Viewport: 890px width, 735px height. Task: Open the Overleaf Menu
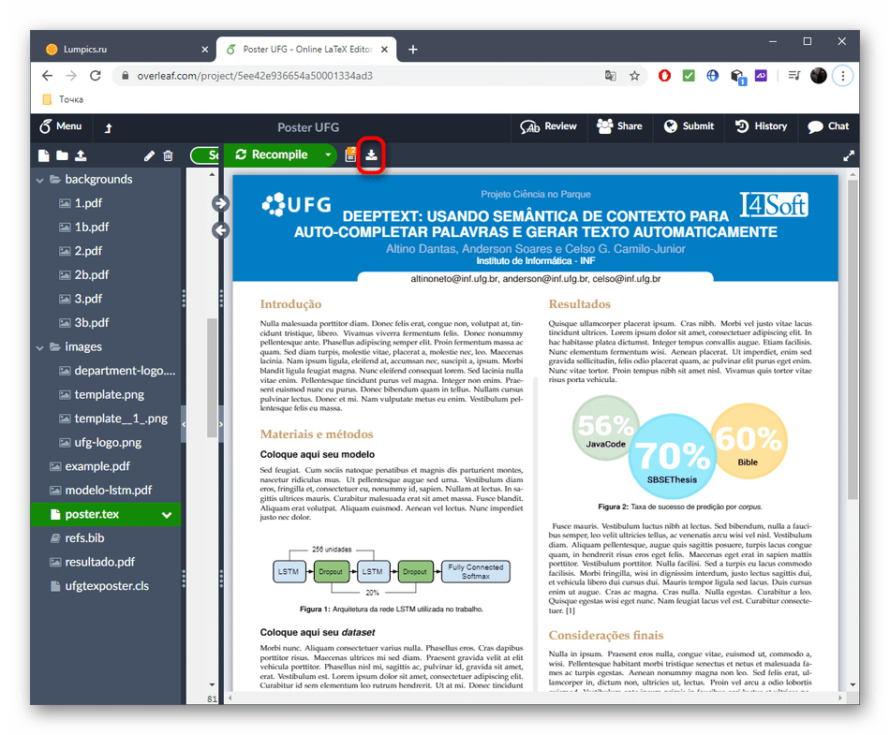tap(60, 126)
